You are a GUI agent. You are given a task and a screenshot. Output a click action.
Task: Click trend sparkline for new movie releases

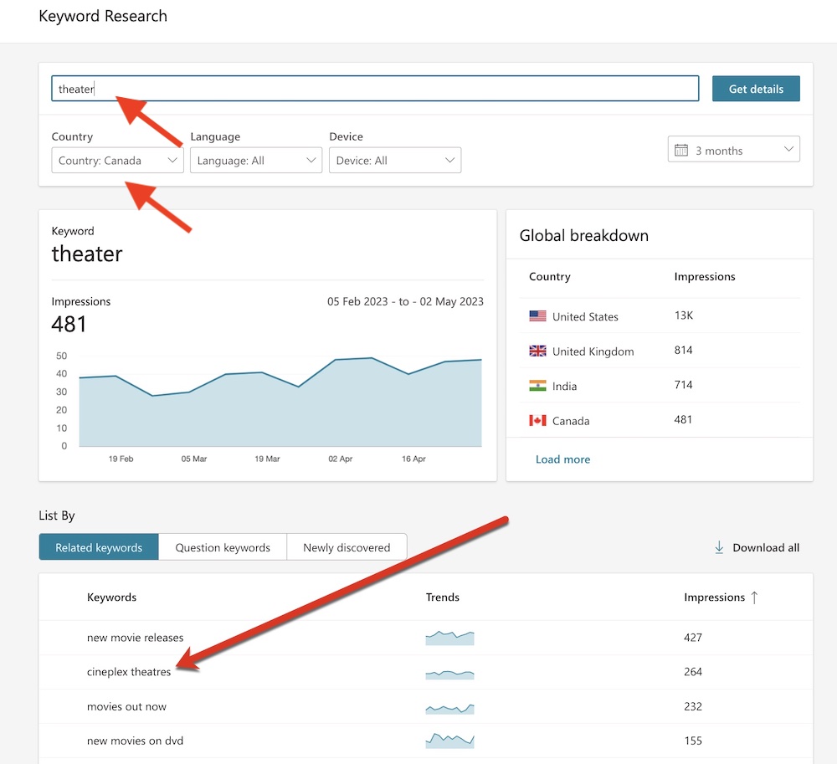pyautogui.click(x=449, y=638)
